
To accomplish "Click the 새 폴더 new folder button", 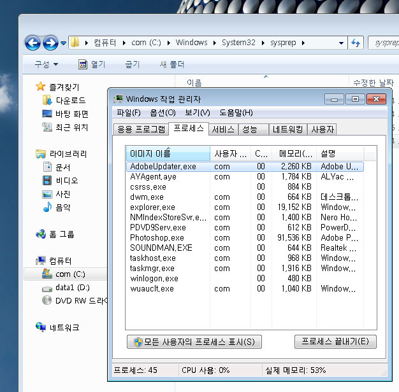I will point(171,64).
